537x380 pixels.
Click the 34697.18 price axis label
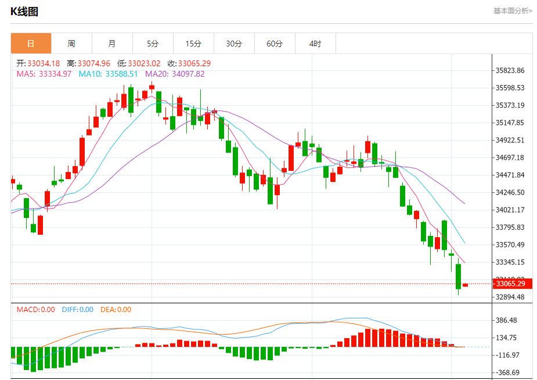click(x=510, y=157)
